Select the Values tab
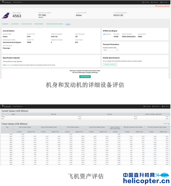Viewport: 171px width, 186px height. [68, 24]
